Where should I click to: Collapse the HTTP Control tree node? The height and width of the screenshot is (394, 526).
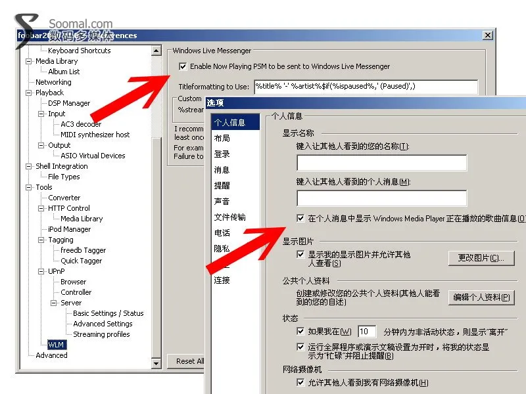click(x=41, y=208)
